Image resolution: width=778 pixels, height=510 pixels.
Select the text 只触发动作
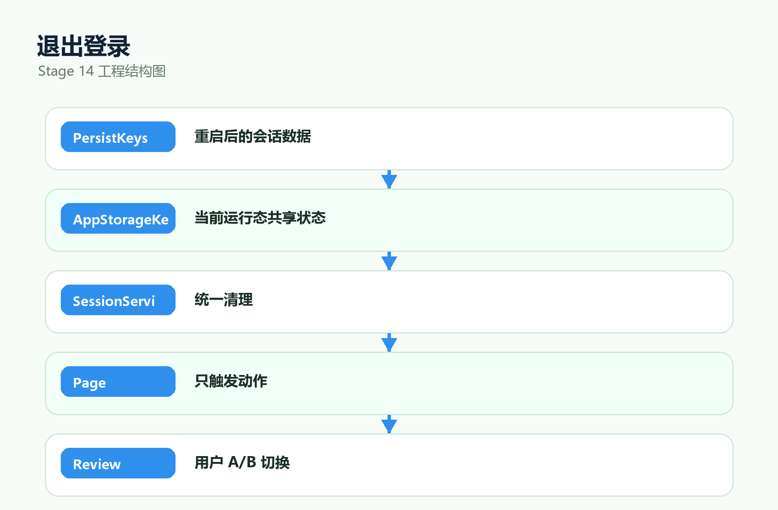click(x=231, y=381)
